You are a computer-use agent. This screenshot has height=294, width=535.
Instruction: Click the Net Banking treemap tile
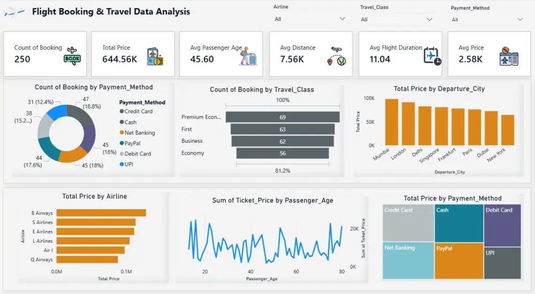(x=408, y=260)
